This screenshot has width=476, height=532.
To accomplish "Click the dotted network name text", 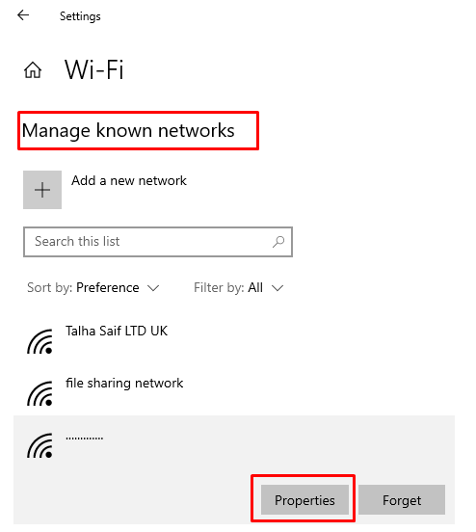I will 85,438.
